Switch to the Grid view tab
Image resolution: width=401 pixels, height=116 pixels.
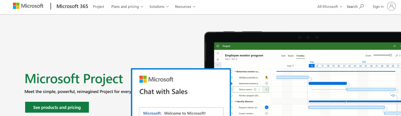tap(283, 56)
